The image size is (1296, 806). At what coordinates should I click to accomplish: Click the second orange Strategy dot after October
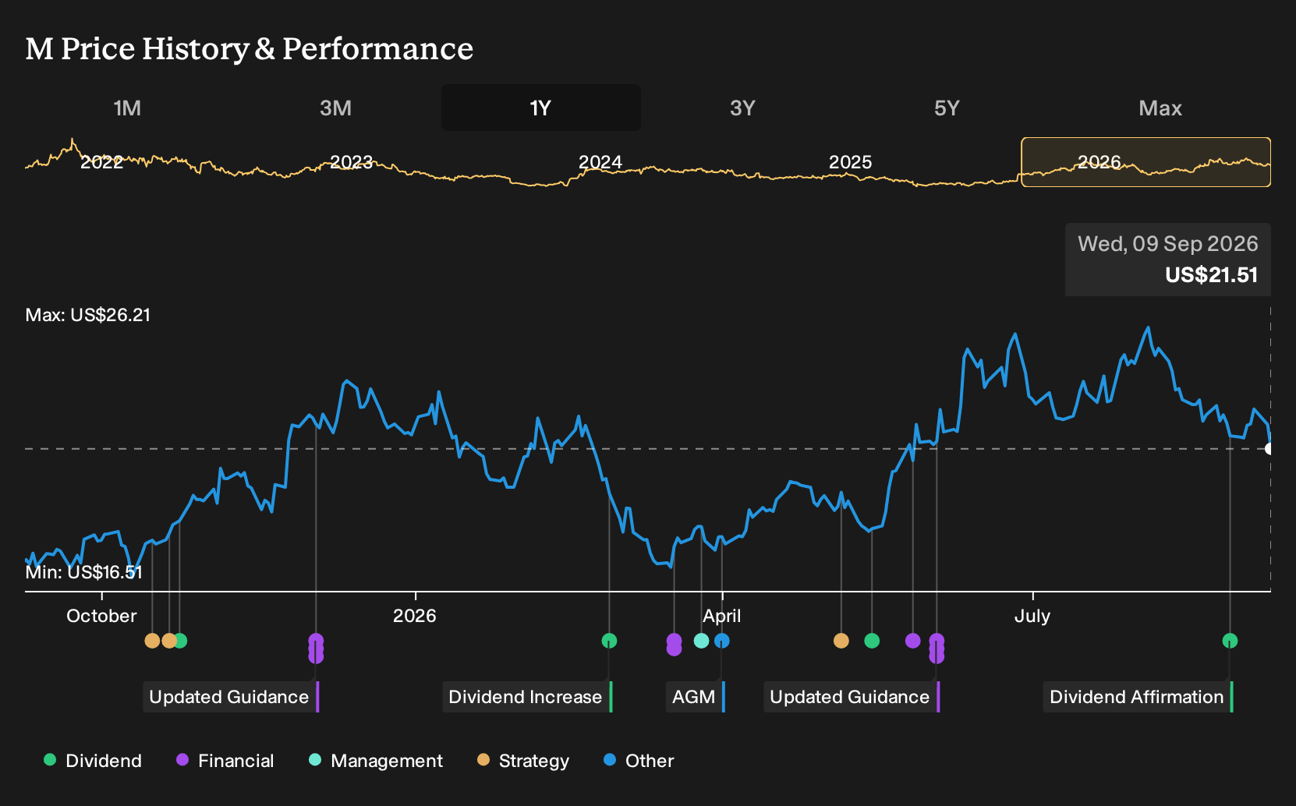[168, 641]
